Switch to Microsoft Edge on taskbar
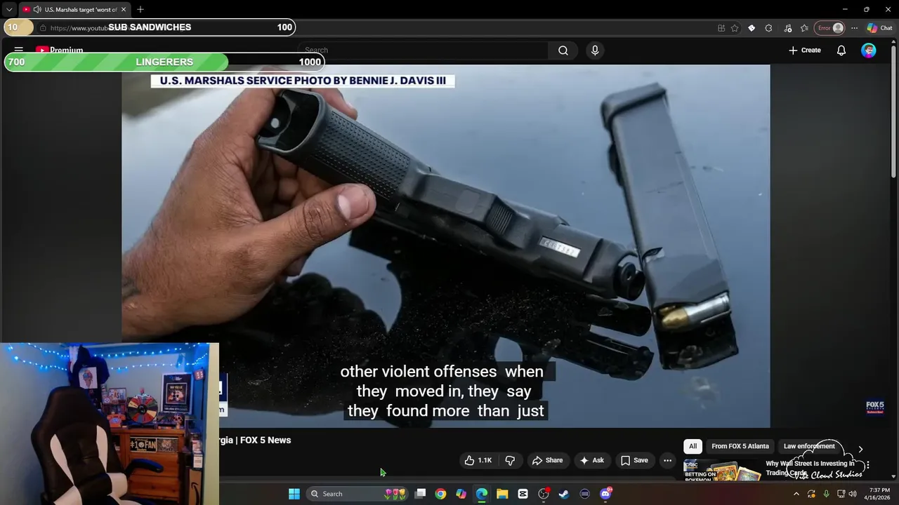Viewport: 899px width, 505px height. (482, 494)
